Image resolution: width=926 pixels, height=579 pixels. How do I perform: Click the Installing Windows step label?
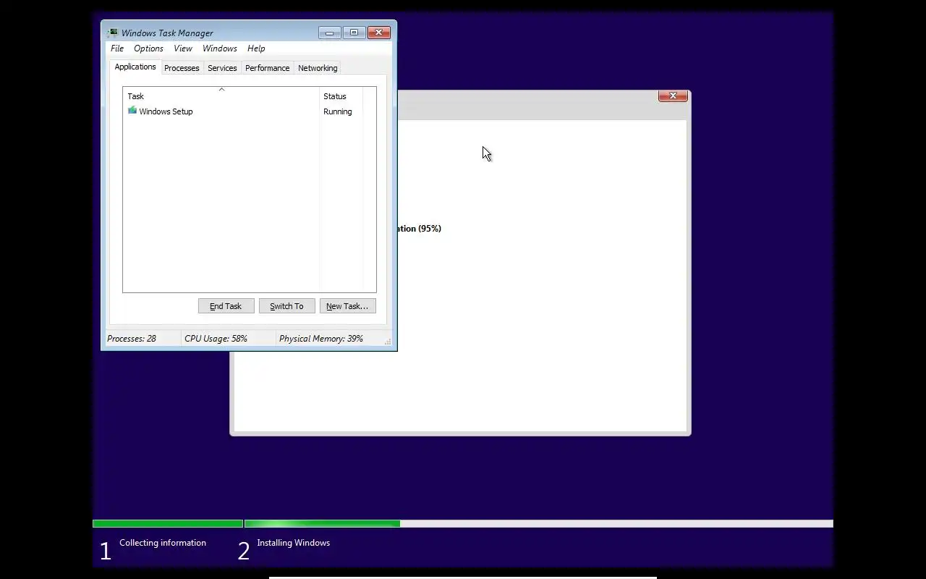coord(293,543)
